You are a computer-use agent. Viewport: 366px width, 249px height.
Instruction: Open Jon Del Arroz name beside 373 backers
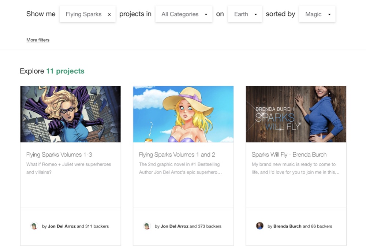coord(174,226)
